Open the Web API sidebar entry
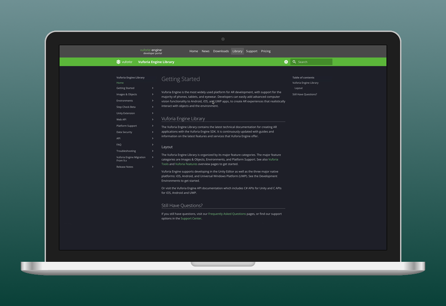 (x=121, y=119)
